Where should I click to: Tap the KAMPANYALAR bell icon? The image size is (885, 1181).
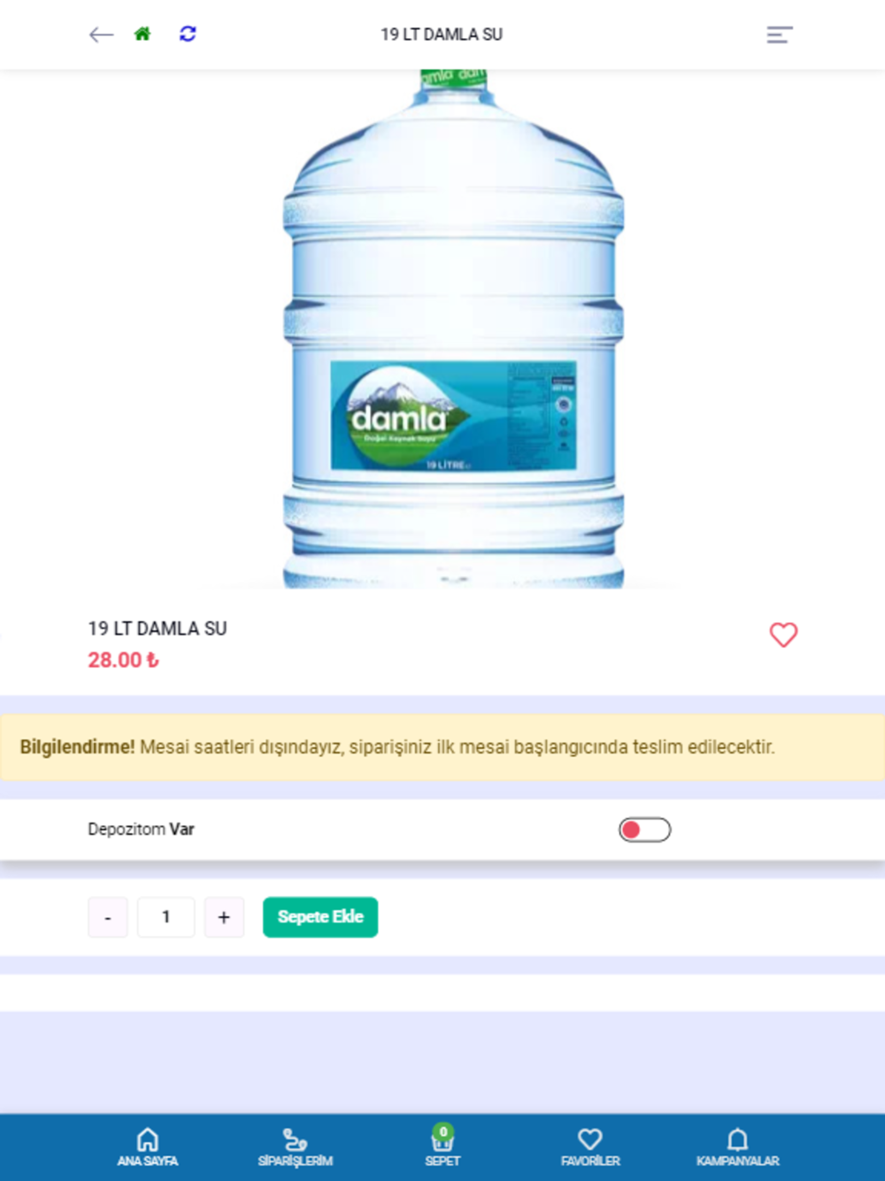tap(737, 1139)
